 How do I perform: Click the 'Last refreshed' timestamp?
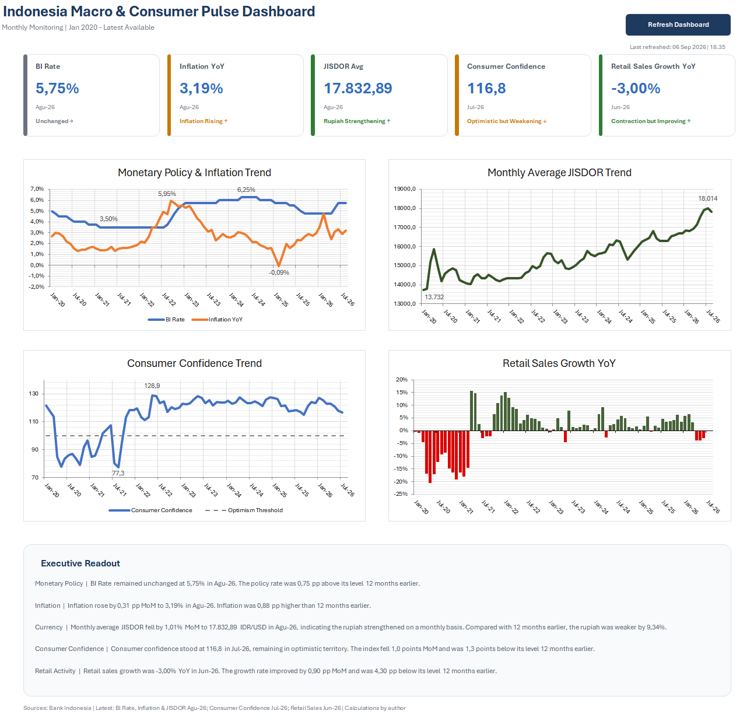[x=678, y=47]
